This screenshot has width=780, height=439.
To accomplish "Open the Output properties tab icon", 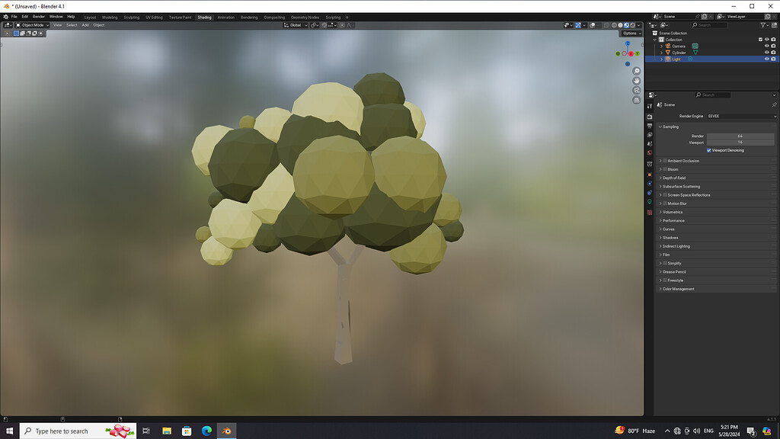I will pos(650,126).
